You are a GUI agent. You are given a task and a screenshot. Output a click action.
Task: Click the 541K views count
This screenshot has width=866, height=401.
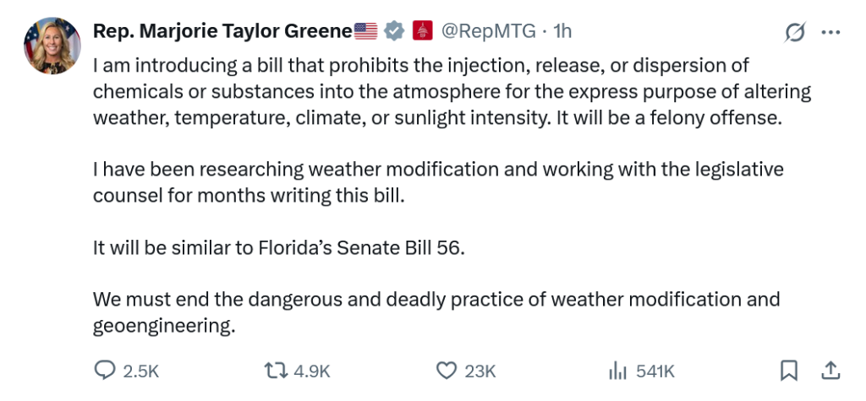pyautogui.click(x=655, y=371)
